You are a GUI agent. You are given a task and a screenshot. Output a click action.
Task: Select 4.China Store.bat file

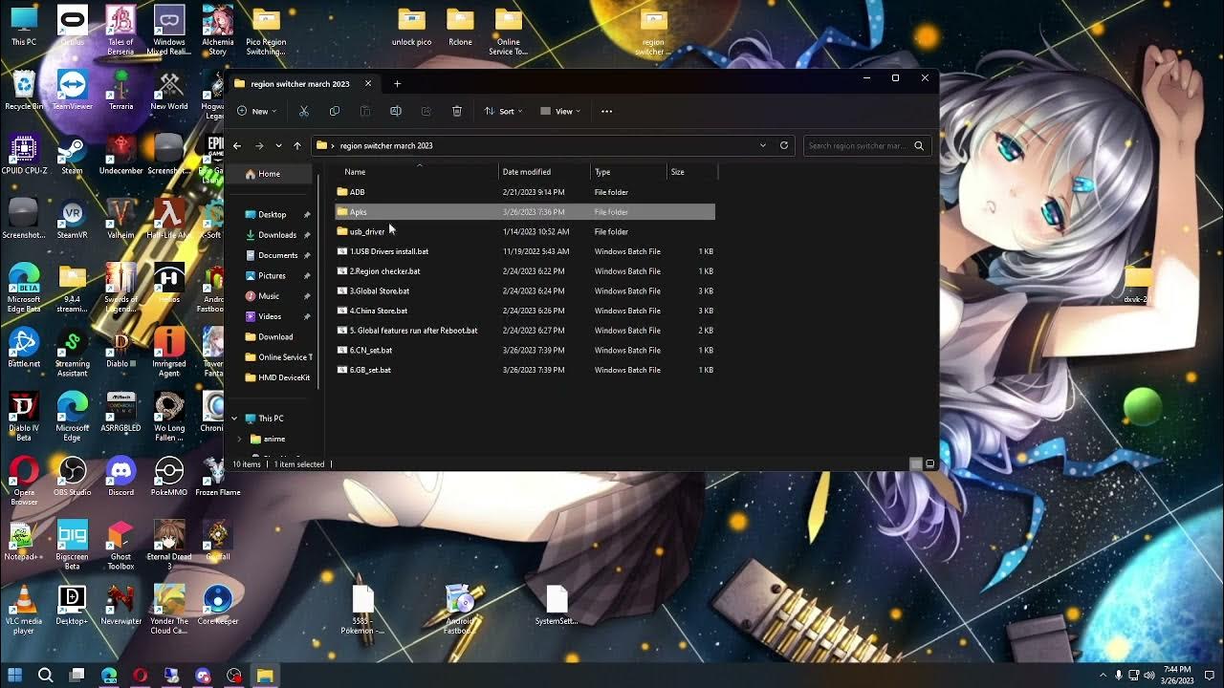[x=525, y=311]
